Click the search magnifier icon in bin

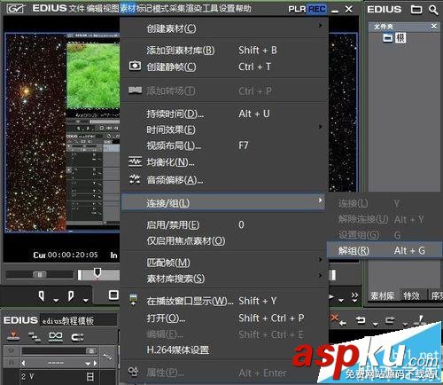pos(433,10)
